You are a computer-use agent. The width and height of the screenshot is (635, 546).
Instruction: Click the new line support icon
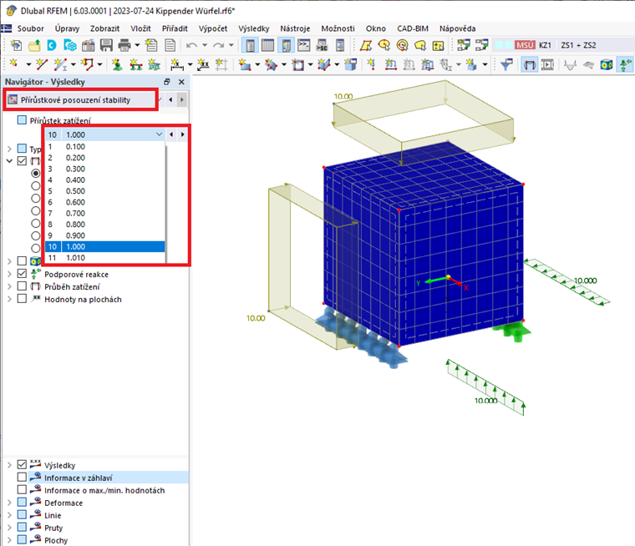[135, 64]
